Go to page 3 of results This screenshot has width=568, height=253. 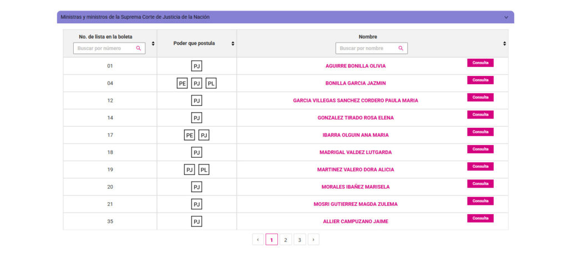pos(300,240)
